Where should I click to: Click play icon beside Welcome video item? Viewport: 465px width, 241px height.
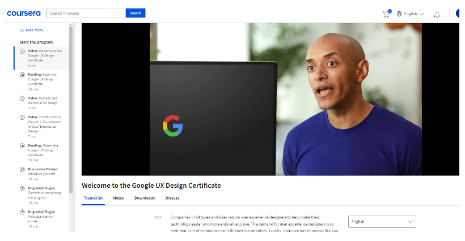point(22,51)
